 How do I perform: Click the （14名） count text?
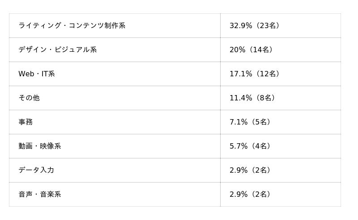261,50
